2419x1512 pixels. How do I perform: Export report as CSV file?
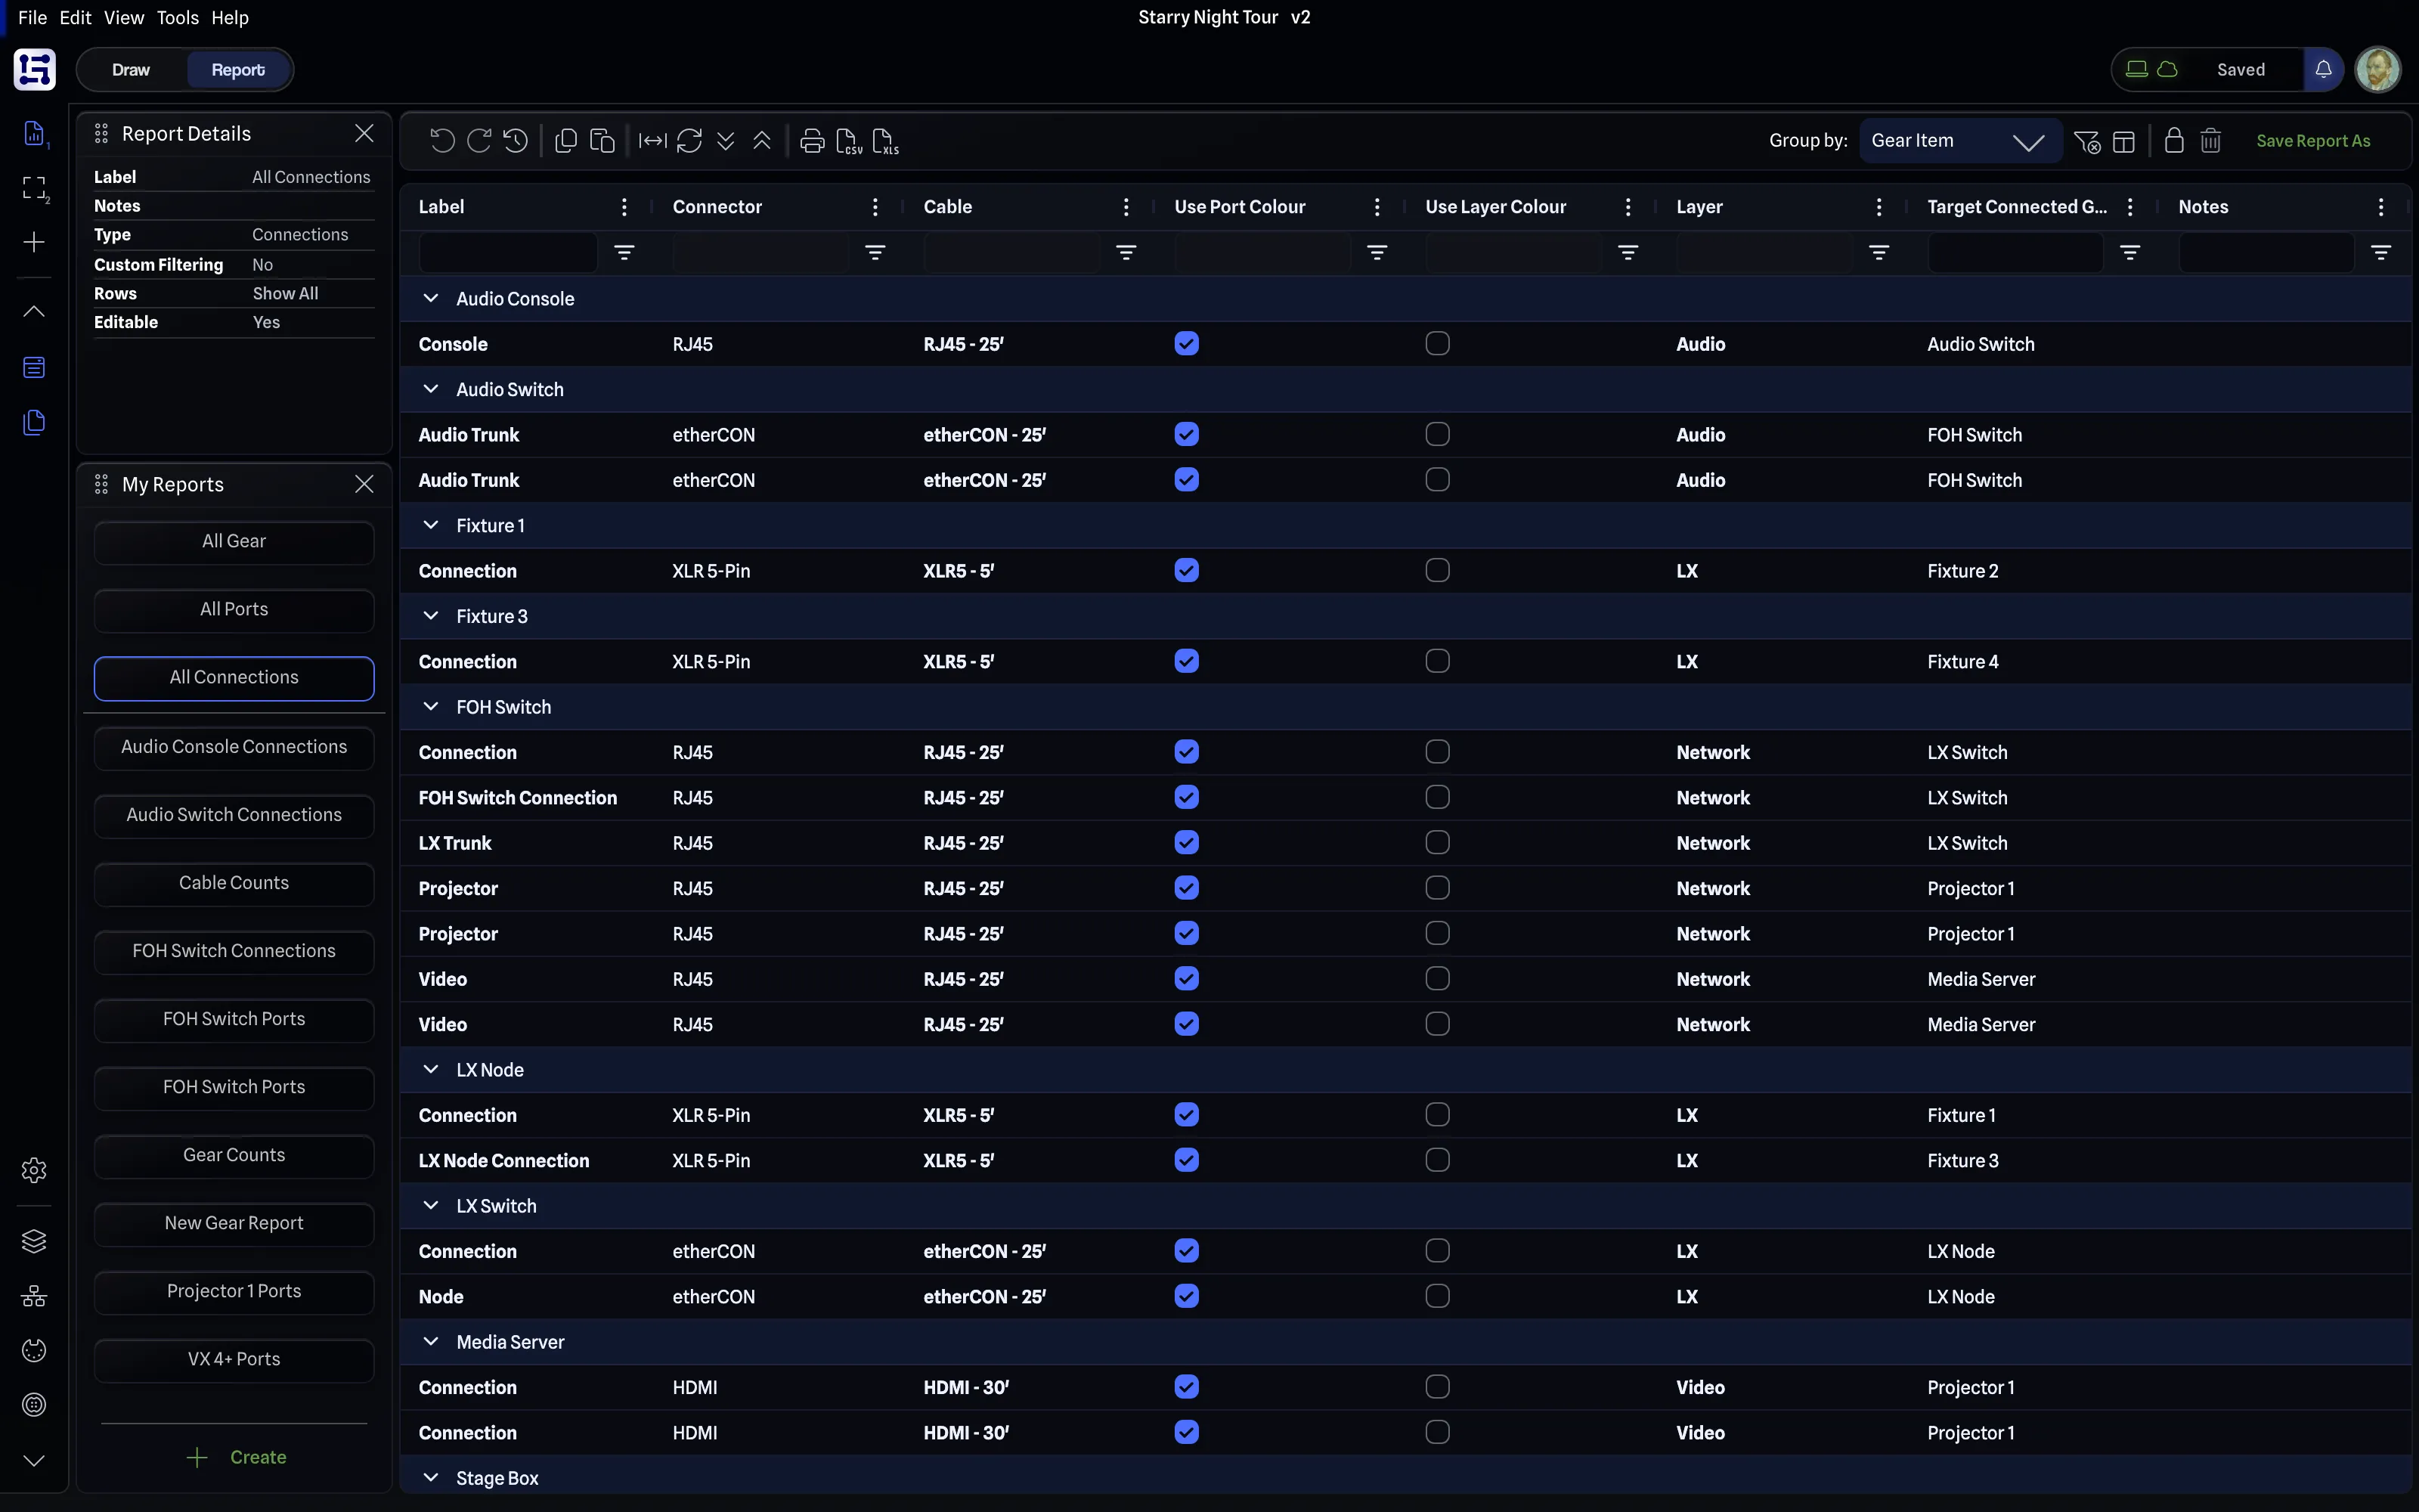point(849,141)
